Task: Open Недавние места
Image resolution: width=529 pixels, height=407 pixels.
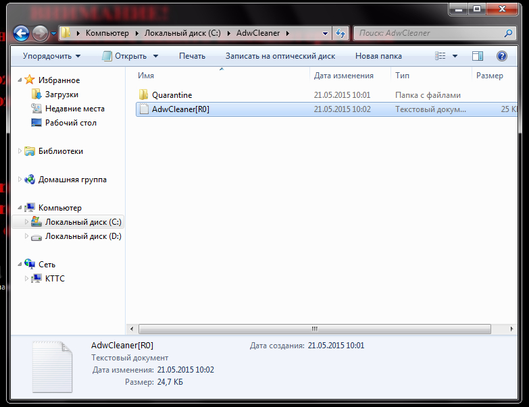Action: point(74,109)
